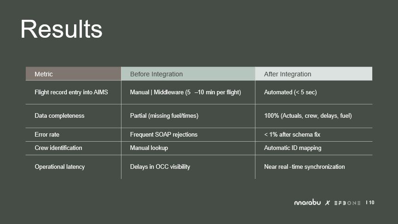Click the Before Integration column header

click(156, 74)
